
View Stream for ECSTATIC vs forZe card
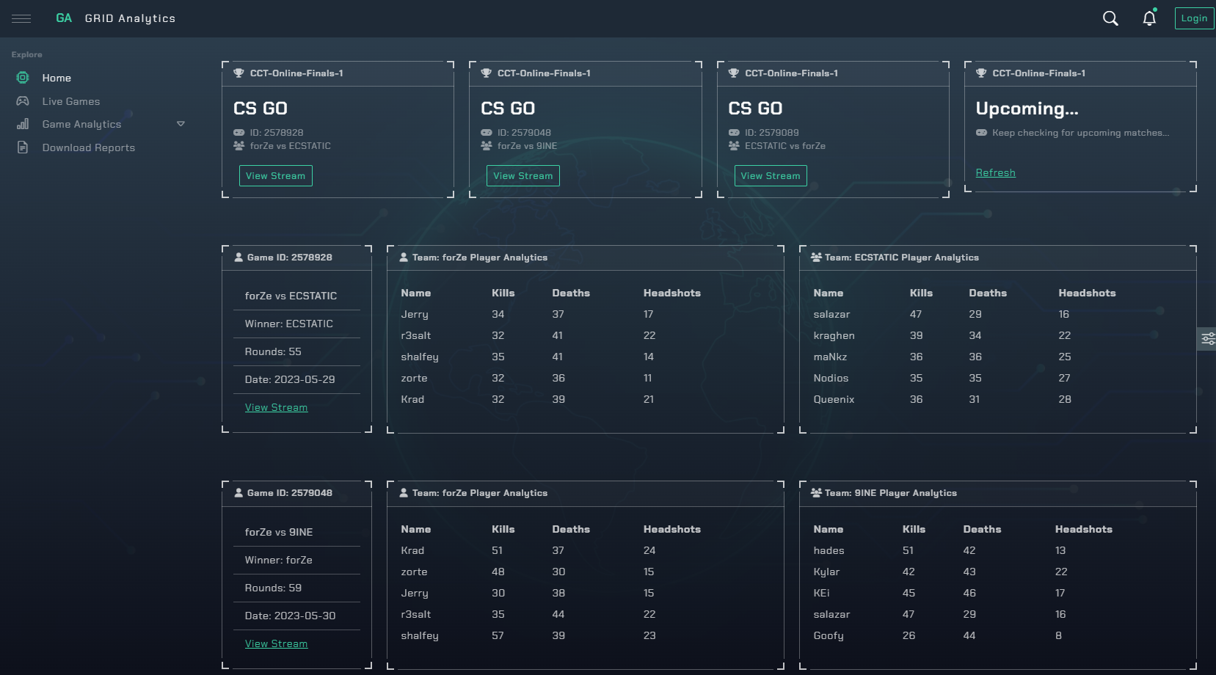point(771,176)
